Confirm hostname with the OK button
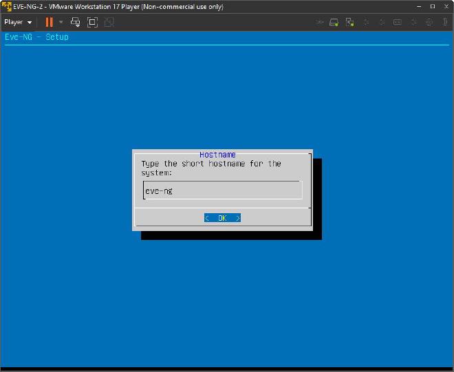 click(x=222, y=218)
